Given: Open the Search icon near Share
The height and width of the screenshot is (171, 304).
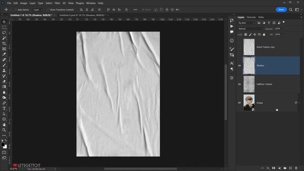Looking at the screenshot, I should (291, 9).
